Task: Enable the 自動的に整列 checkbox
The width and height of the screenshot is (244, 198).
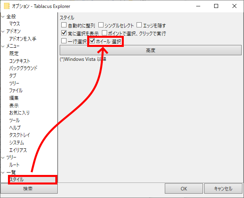Action: pyautogui.click(x=64, y=25)
